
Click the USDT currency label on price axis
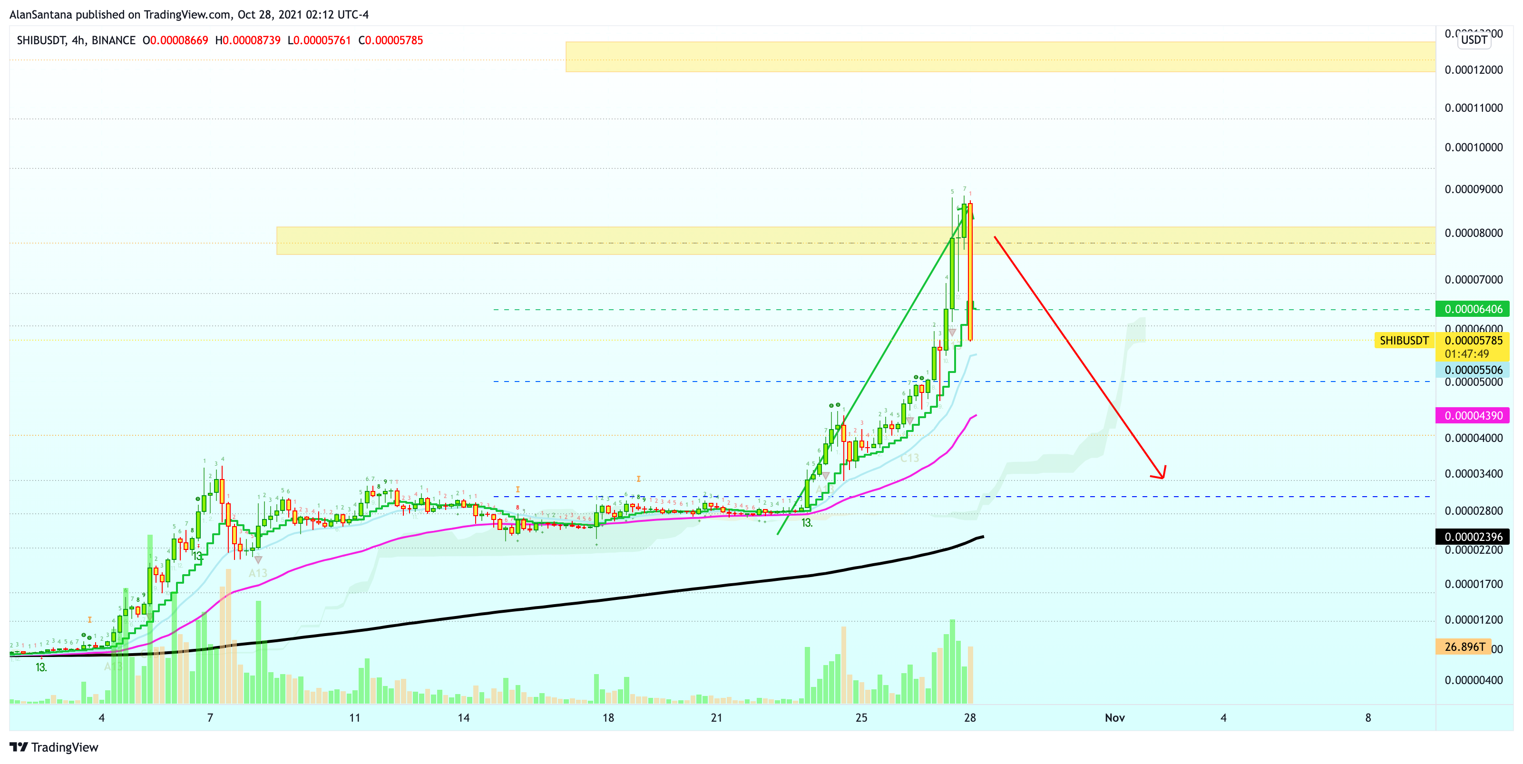[x=1474, y=39]
